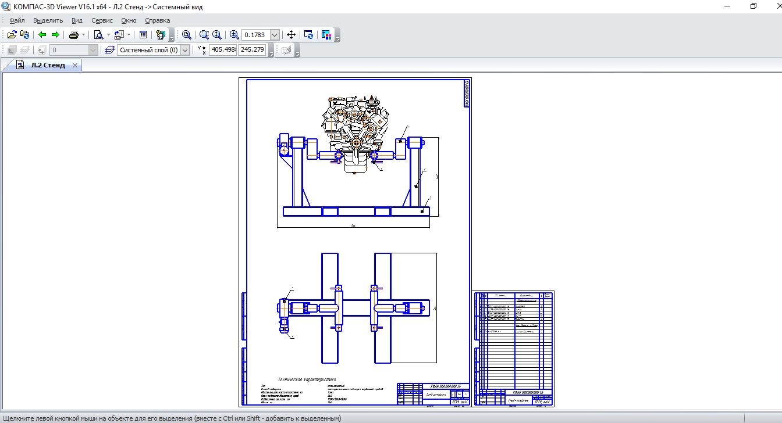Click the specification sheet beside the drawing

click(513, 348)
